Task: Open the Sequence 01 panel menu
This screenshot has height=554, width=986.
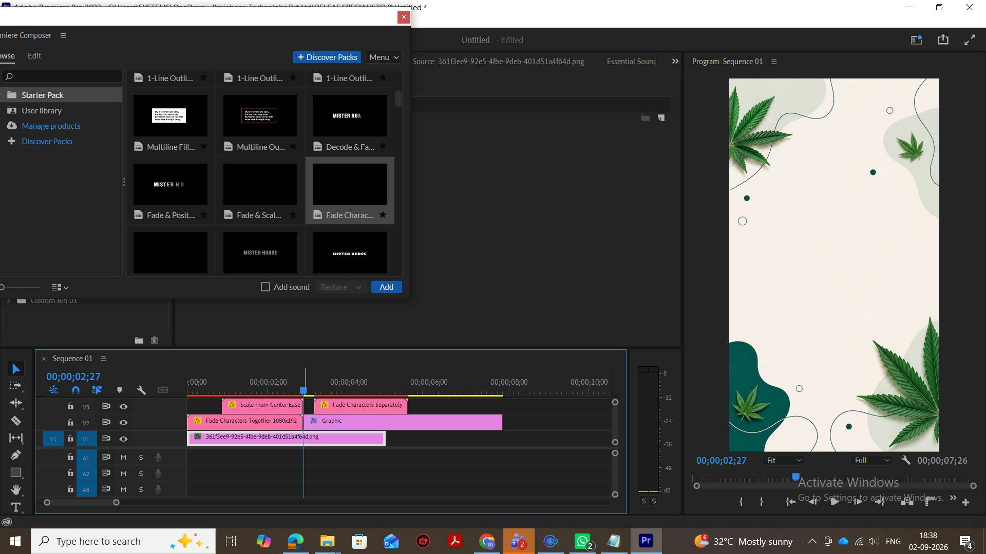Action: tap(103, 359)
